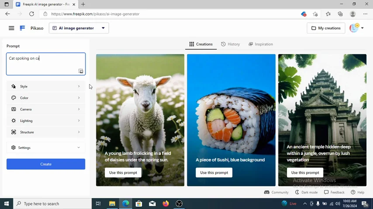Open OBS Studio from the taskbar
Viewport: 373px width, 209px height.
point(179,203)
